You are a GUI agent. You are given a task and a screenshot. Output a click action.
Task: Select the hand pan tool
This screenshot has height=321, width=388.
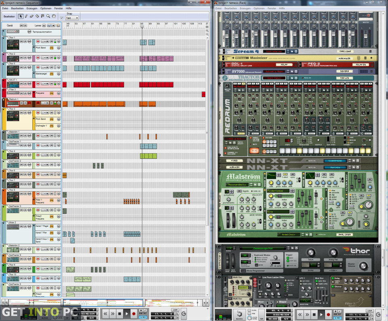[54, 16]
